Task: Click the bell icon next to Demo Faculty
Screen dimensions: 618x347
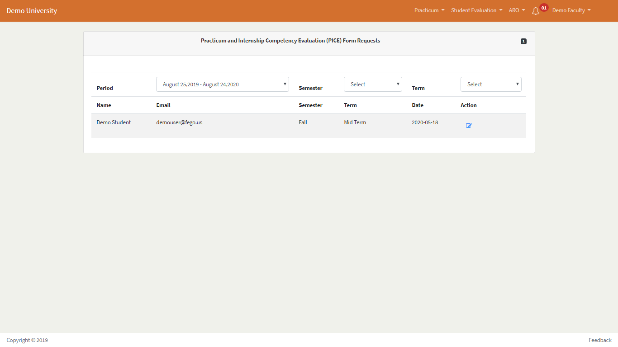Action: pos(536,10)
